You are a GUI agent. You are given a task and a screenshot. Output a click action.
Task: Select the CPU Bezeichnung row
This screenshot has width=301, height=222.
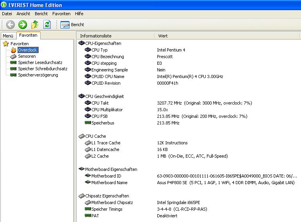coord(189,57)
